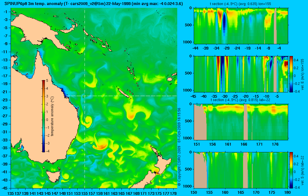
Task: Click x-axis label -45 on vel. E section
Action: pos(193,96)
